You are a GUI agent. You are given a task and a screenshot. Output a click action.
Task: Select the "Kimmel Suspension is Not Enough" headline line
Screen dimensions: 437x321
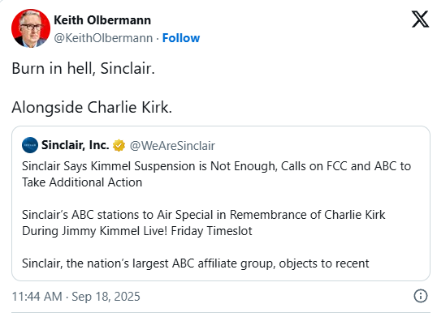click(x=216, y=166)
